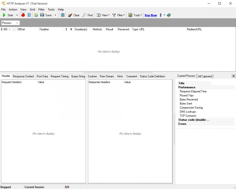
Task: Open the Action menu
Action: tap(13, 10)
